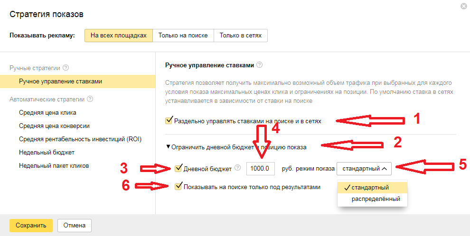Image resolution: width=470 pixels, height=236 pixels.
Task: Switch to Только в сетях
Action: pyautogui.click(x=240, y=35)
